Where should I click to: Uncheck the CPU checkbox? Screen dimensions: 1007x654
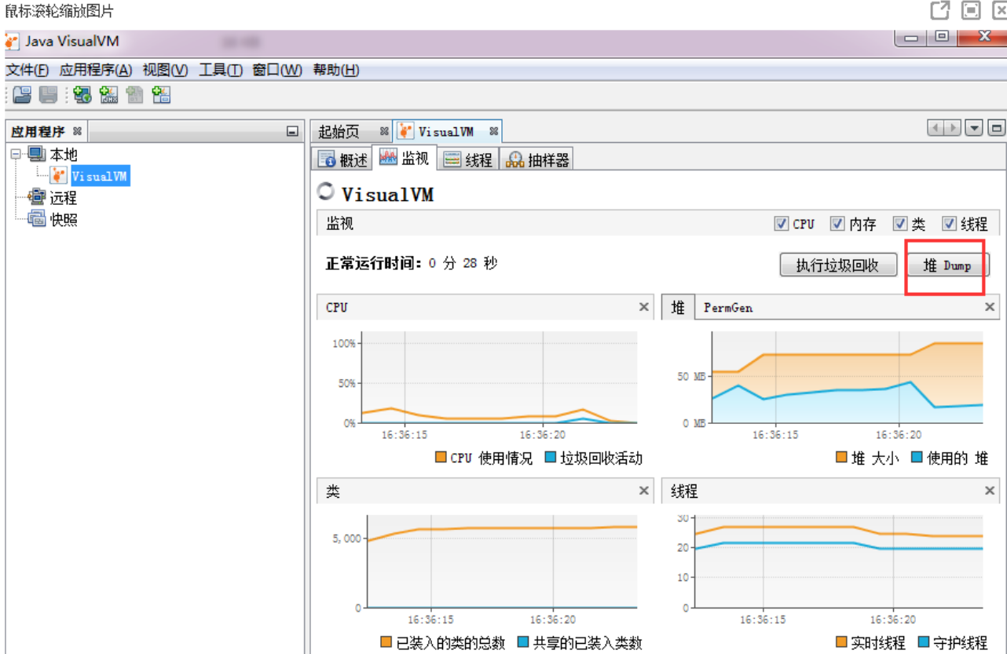tap(781, 224)
